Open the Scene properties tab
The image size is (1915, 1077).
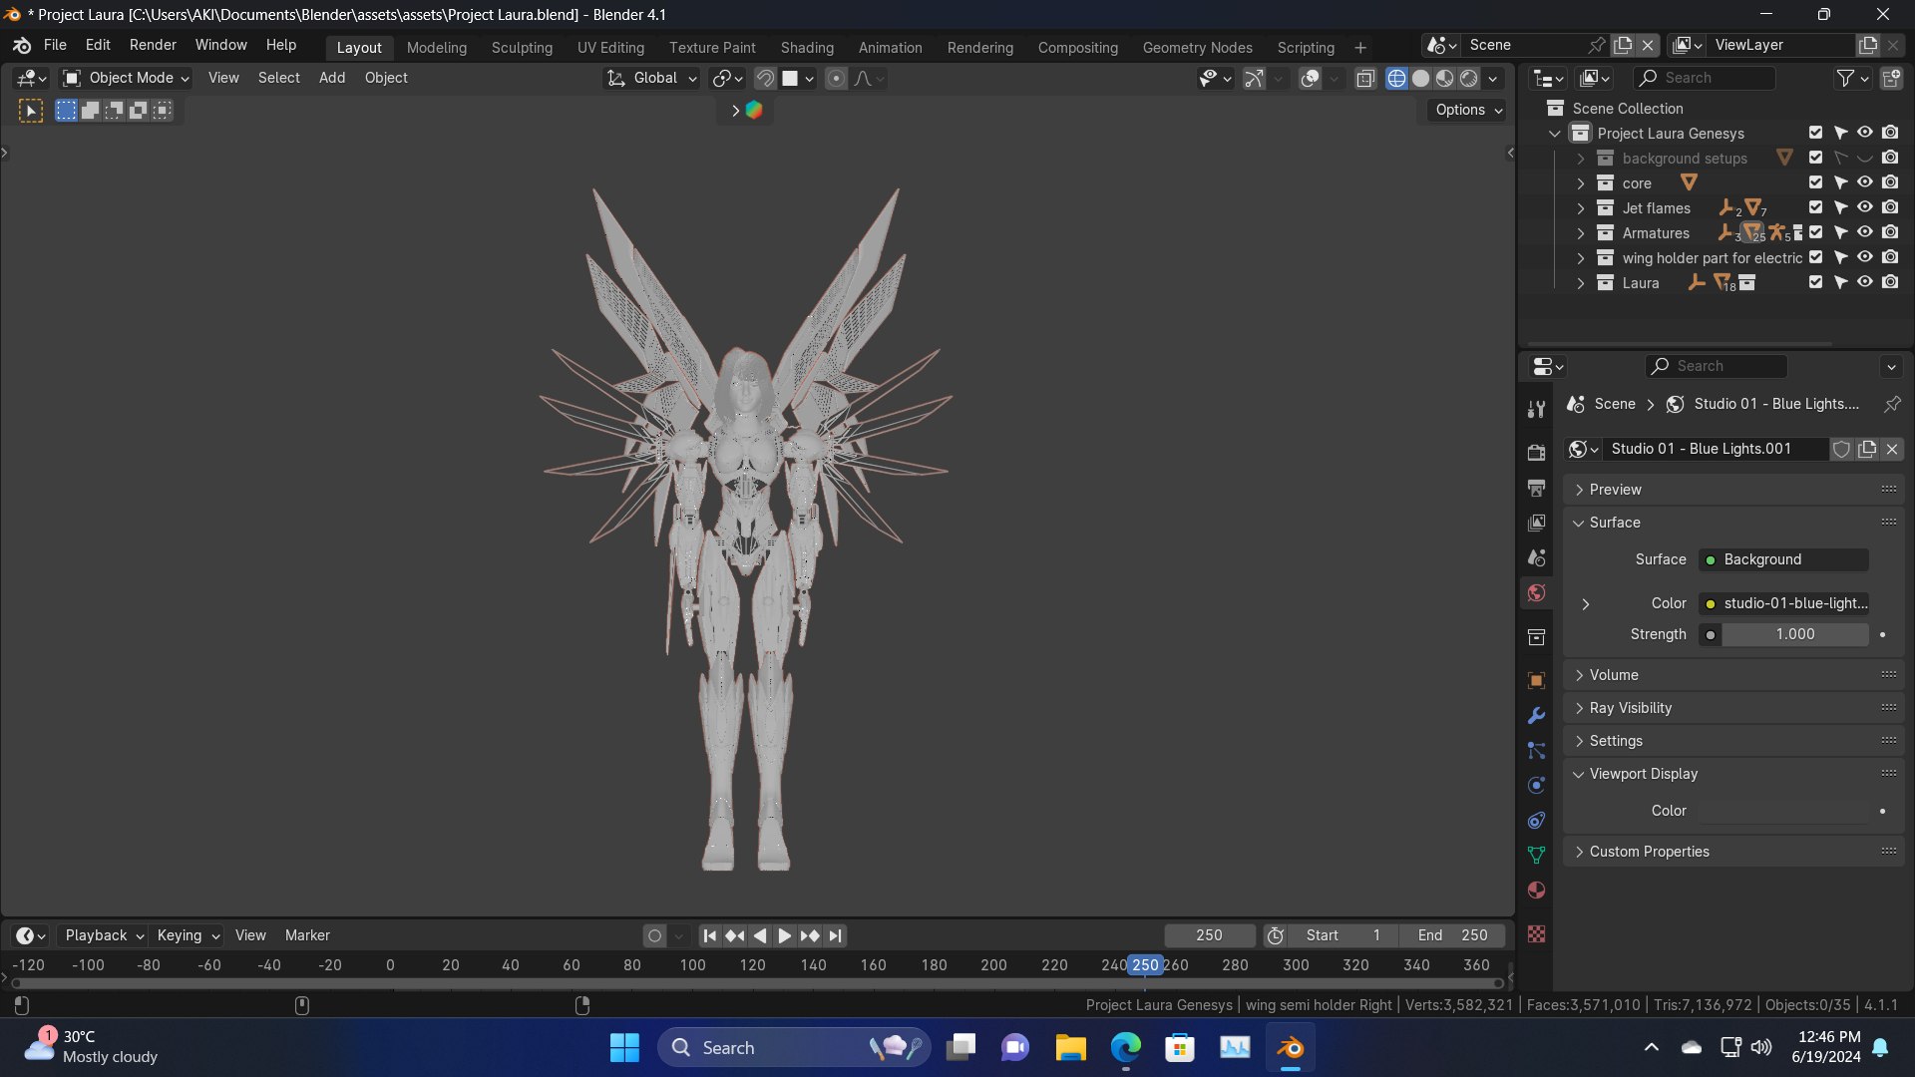(1536, 557)
